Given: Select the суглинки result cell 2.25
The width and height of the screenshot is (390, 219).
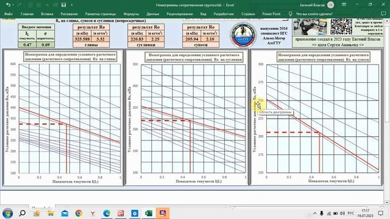Looking at the screenshot, I should pyautogui.click(x=155, y=39).
